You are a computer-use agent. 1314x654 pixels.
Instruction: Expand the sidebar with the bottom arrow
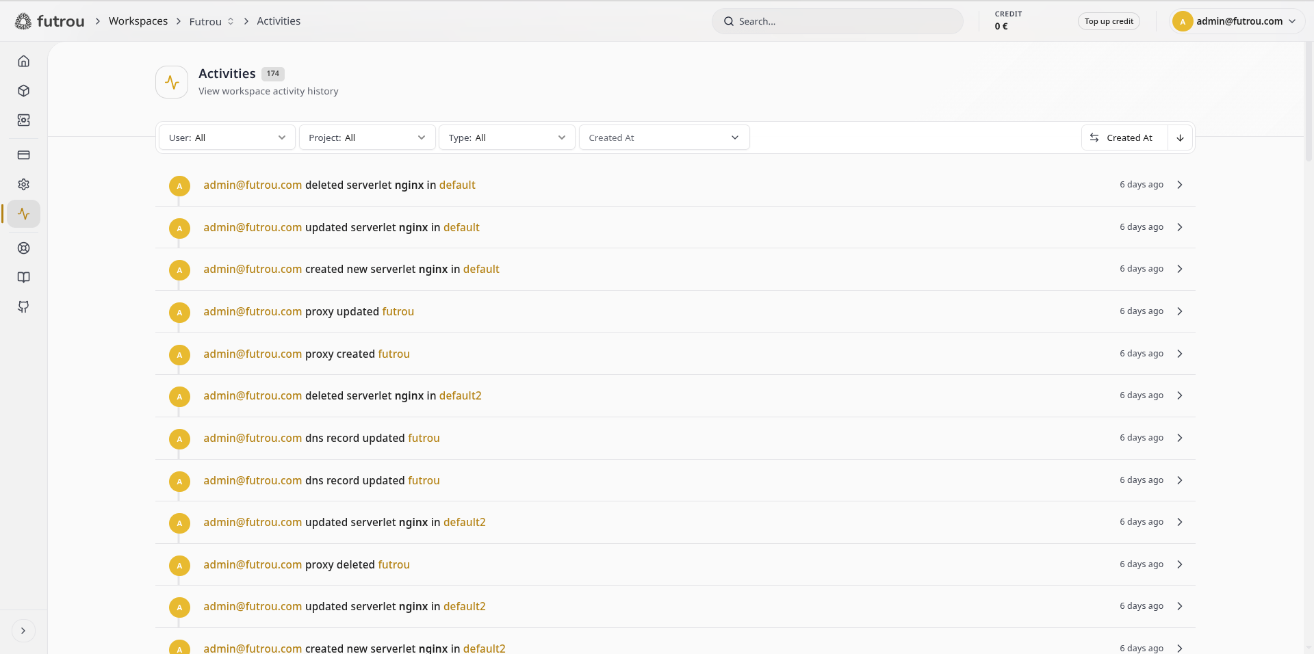[23, 631]
